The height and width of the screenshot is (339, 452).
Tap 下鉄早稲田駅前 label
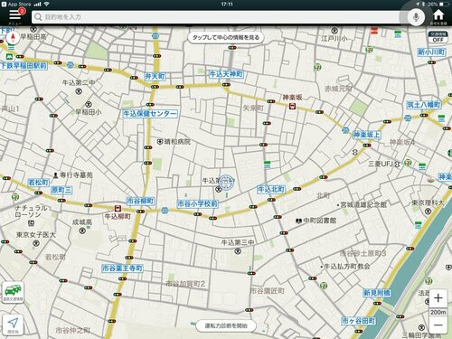[24, 65]
